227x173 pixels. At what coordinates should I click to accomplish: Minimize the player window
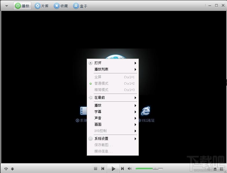point(210,6)
